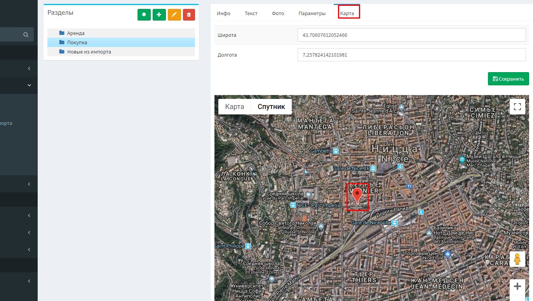533x301 pixels.
Task: Edit the section with the orange pencil button
Action: 174,15
